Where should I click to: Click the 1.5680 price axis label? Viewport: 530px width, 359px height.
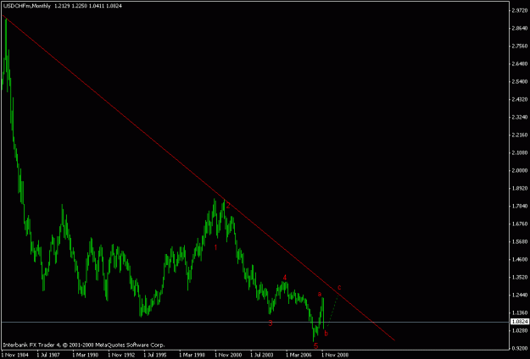pos(518,241)
